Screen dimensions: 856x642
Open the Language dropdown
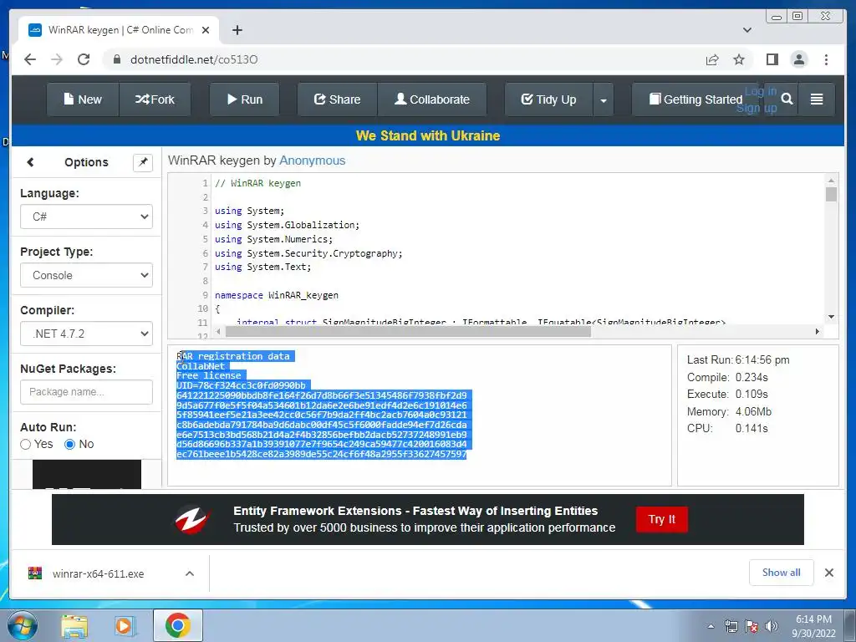[x=86, y=217]
